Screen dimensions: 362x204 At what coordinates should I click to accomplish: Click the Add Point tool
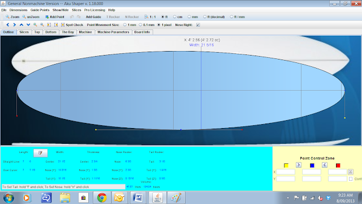[55, 17]
